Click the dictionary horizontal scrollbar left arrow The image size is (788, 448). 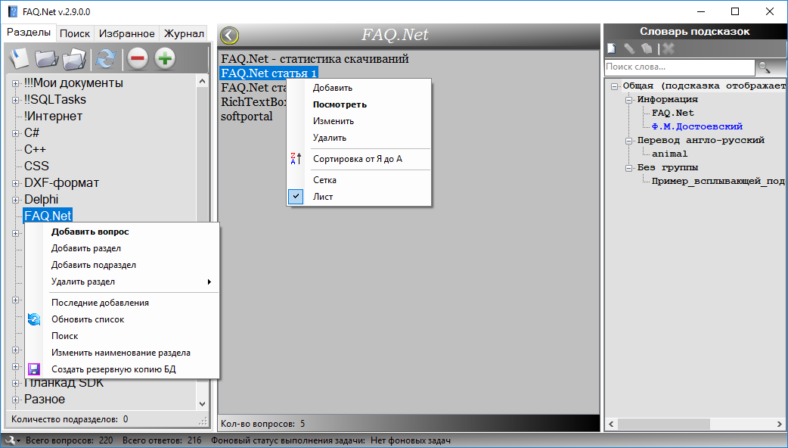click(x=611, y=425)
